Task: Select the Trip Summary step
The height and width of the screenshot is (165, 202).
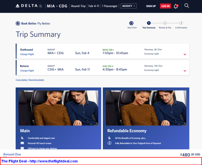Action: [x=149, y=25]
